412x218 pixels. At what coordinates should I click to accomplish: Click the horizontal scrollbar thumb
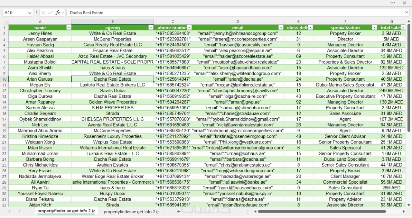coord(322,212)
